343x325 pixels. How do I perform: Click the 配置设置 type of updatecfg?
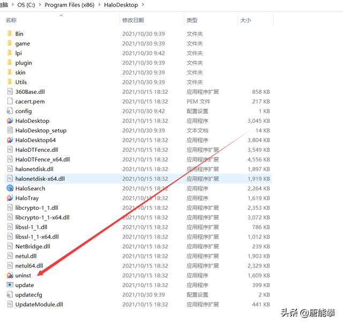pos(197,294)
